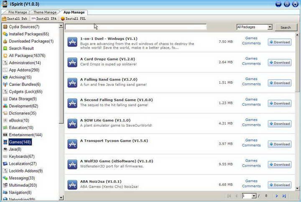Select eBooks(10) category
Screen dimensions: 301x202
[19, 120]
